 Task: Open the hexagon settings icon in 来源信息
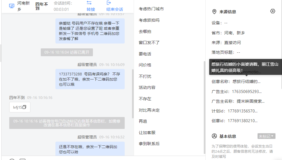coord(273,11)
